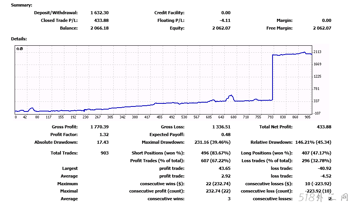350x206 pixels.
Task: Click the chart y-axis label 1669
Action: 317,64
